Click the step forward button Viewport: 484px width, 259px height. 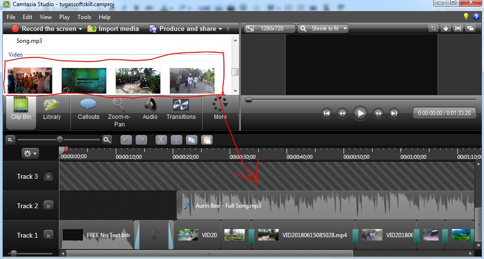click(379, 113)
